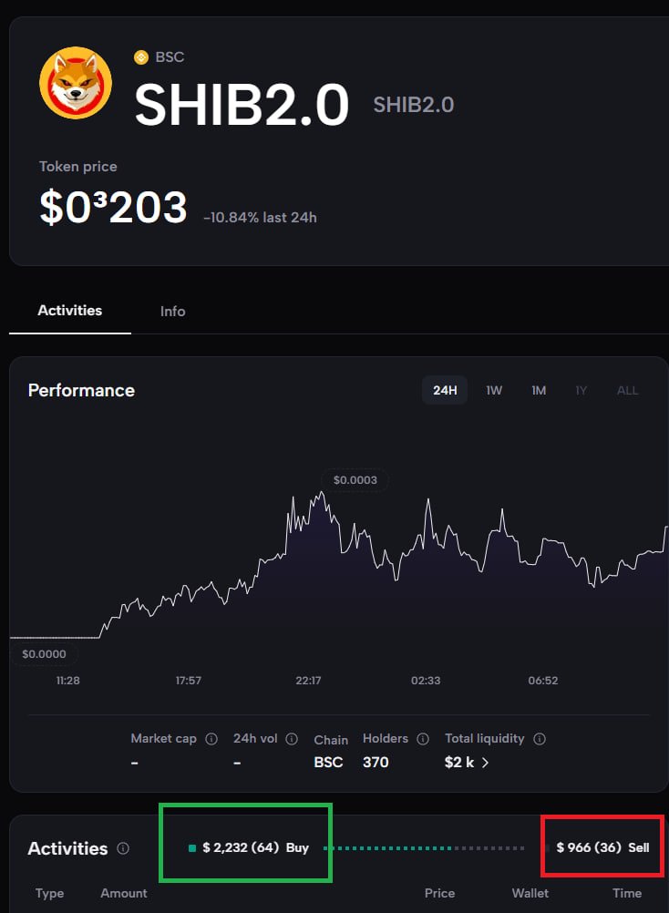
Task: Click the performance price line chart
Action: [x=339, y=565]
